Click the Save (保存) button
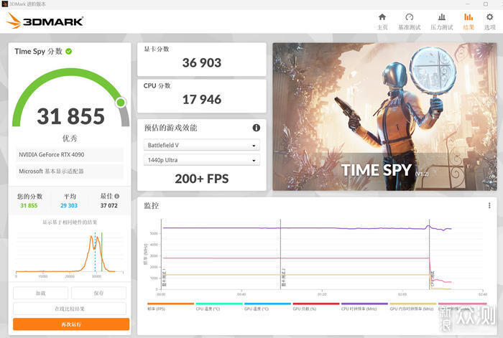The height and width of the screenshot is (338, 503). tap(99, 293)
